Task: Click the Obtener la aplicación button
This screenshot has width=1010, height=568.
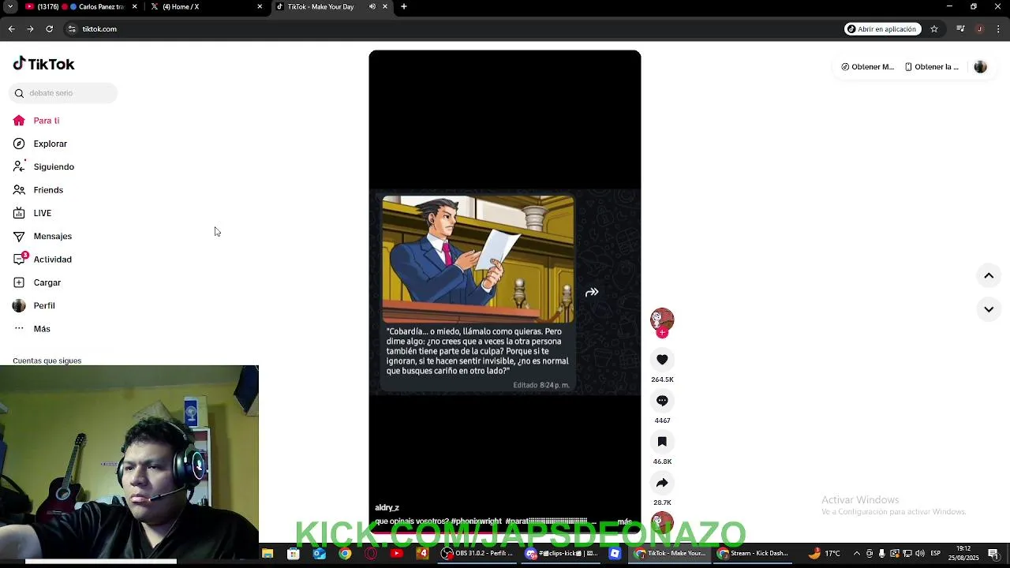Action: (931, 67)
